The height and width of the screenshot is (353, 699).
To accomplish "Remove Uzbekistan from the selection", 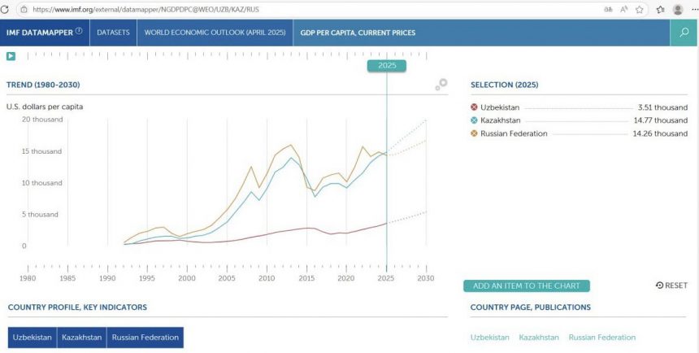I will click(x=474, y=107).
